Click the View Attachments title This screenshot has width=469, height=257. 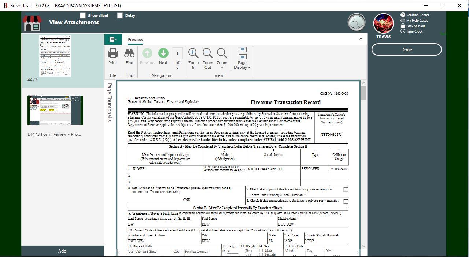pyautogui.click(x=74, y=22)
